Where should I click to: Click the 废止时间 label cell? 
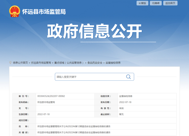coord(106,114)
